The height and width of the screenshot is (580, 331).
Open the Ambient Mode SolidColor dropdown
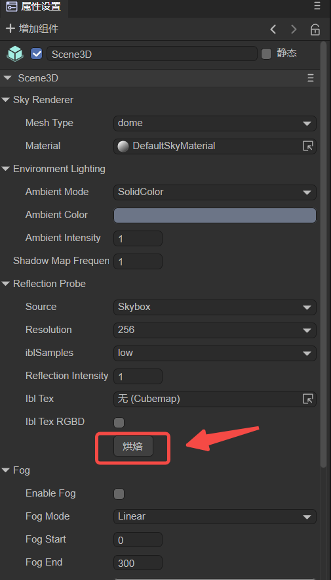tap(215, 192)
